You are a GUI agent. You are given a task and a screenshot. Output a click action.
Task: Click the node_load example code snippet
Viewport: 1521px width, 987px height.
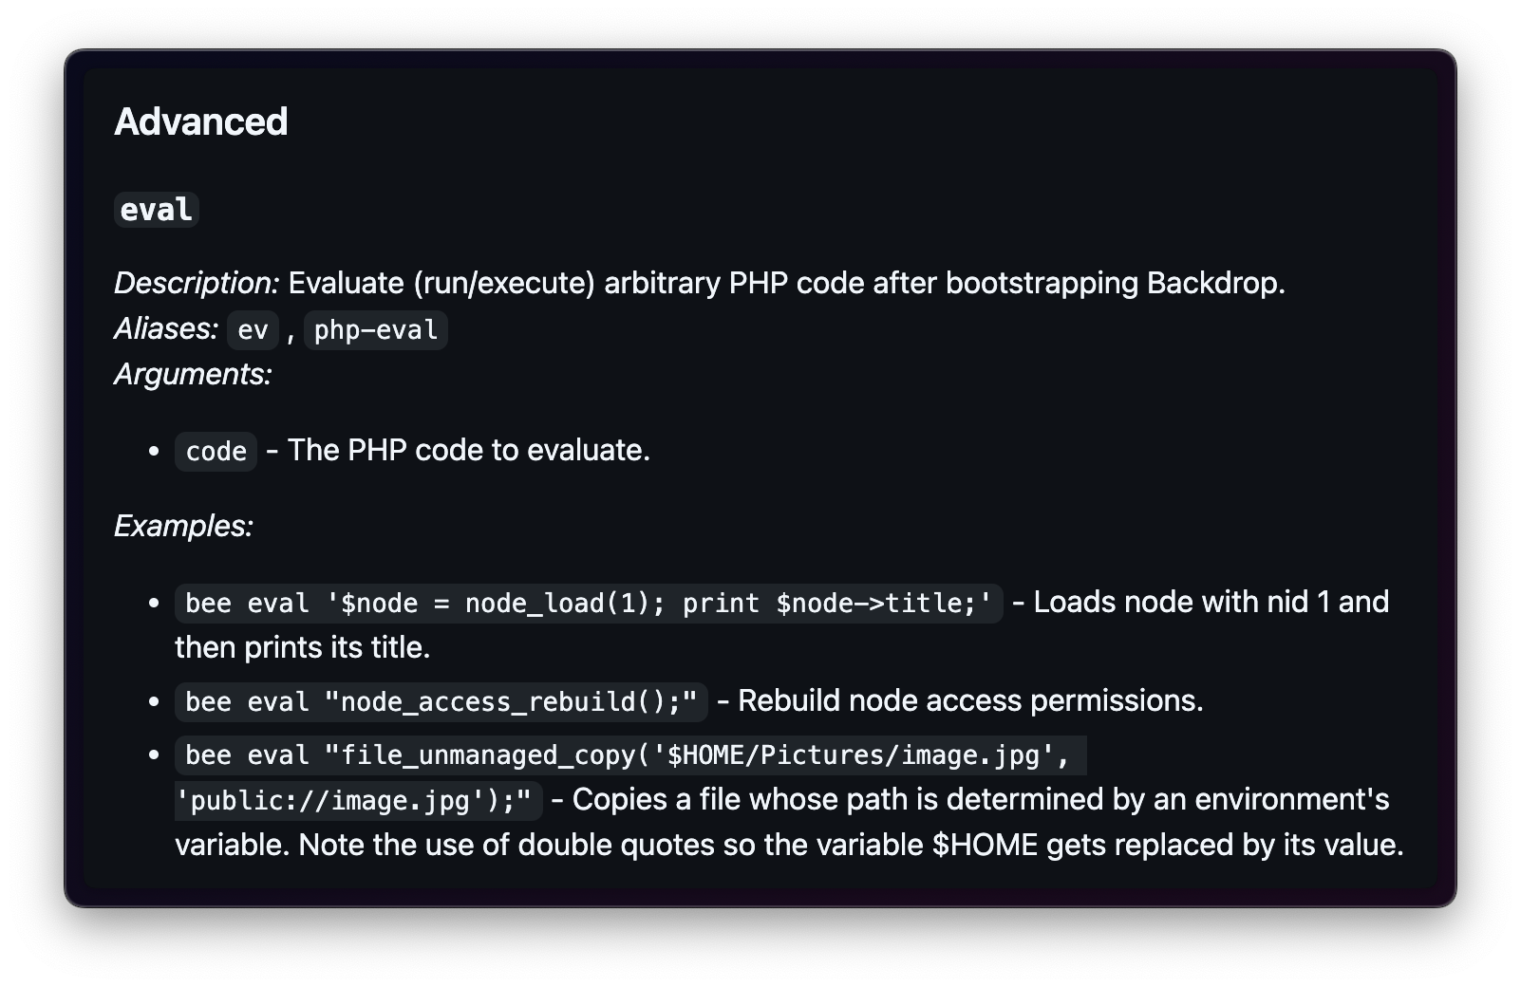(x=589, y=603)
